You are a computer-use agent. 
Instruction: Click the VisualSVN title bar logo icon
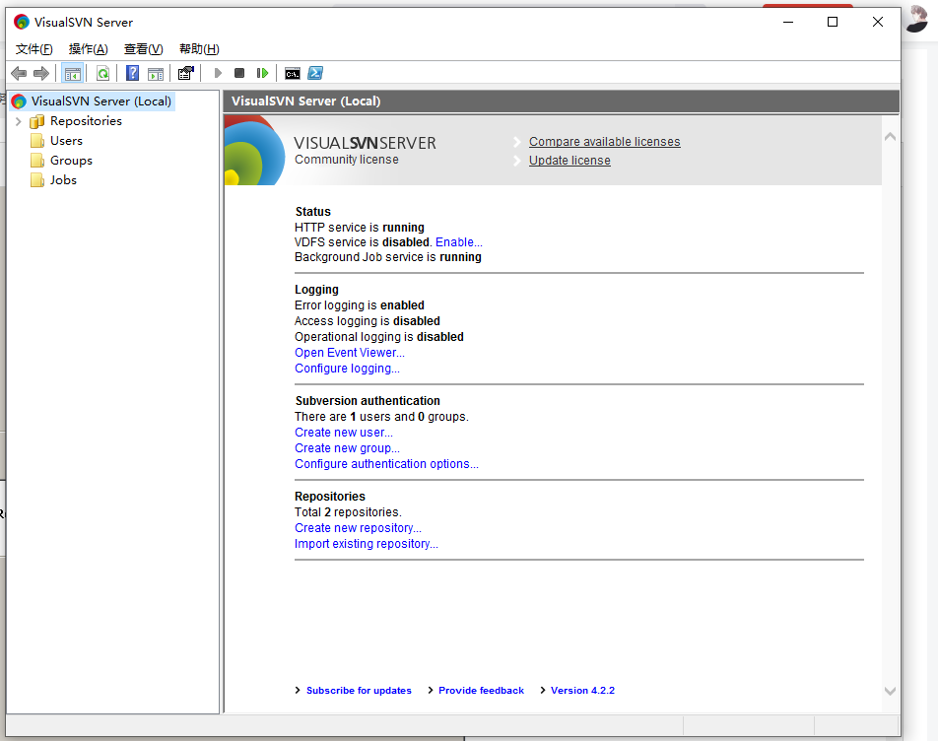[22, 22]
